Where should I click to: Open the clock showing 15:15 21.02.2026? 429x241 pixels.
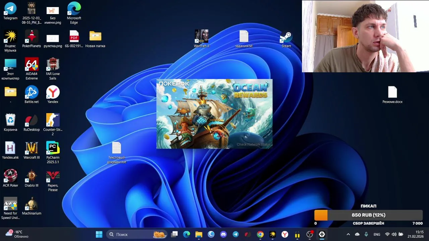coord(416,234)
